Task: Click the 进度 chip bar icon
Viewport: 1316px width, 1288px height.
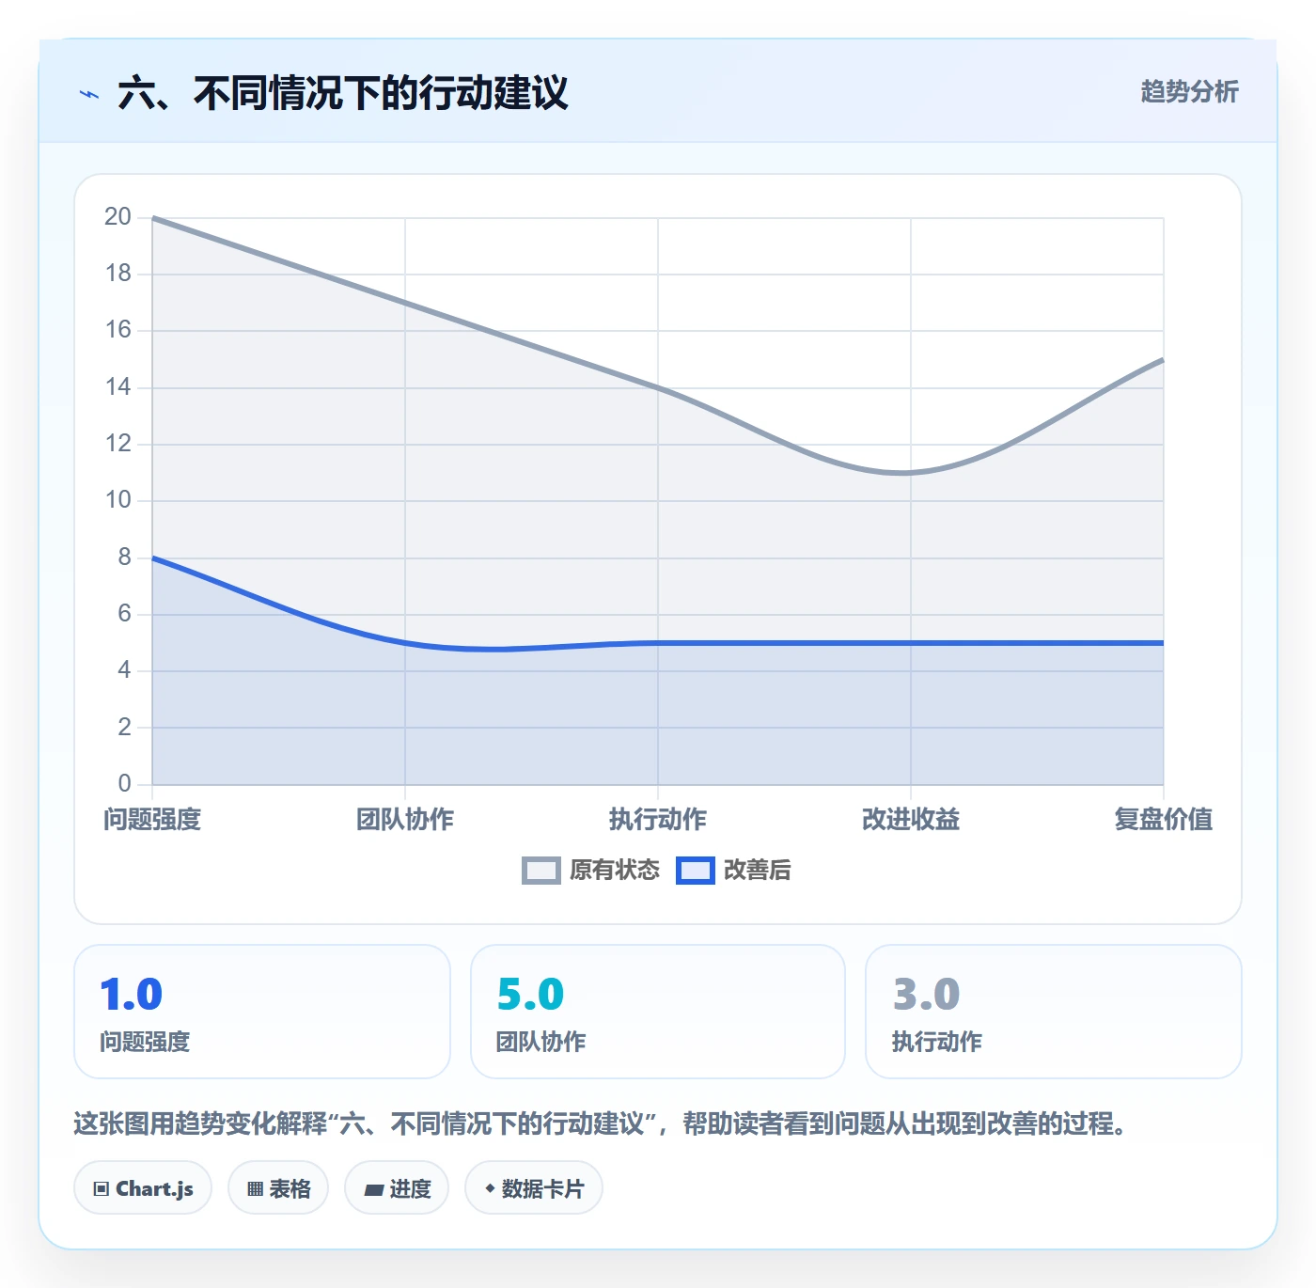Action: click(374, 1190)
